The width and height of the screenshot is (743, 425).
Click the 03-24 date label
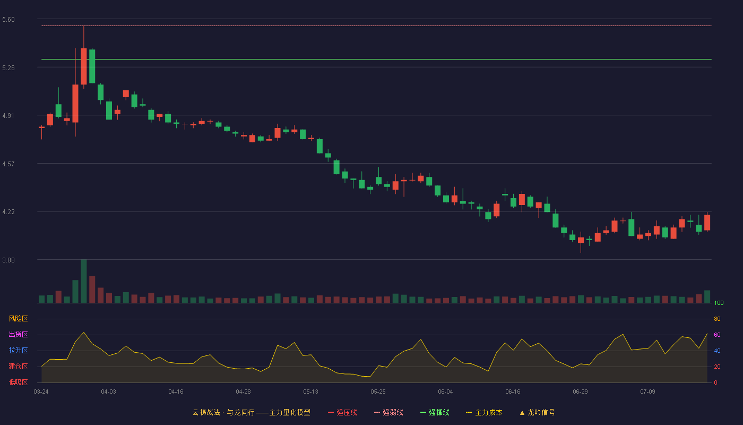pos(41,392)
